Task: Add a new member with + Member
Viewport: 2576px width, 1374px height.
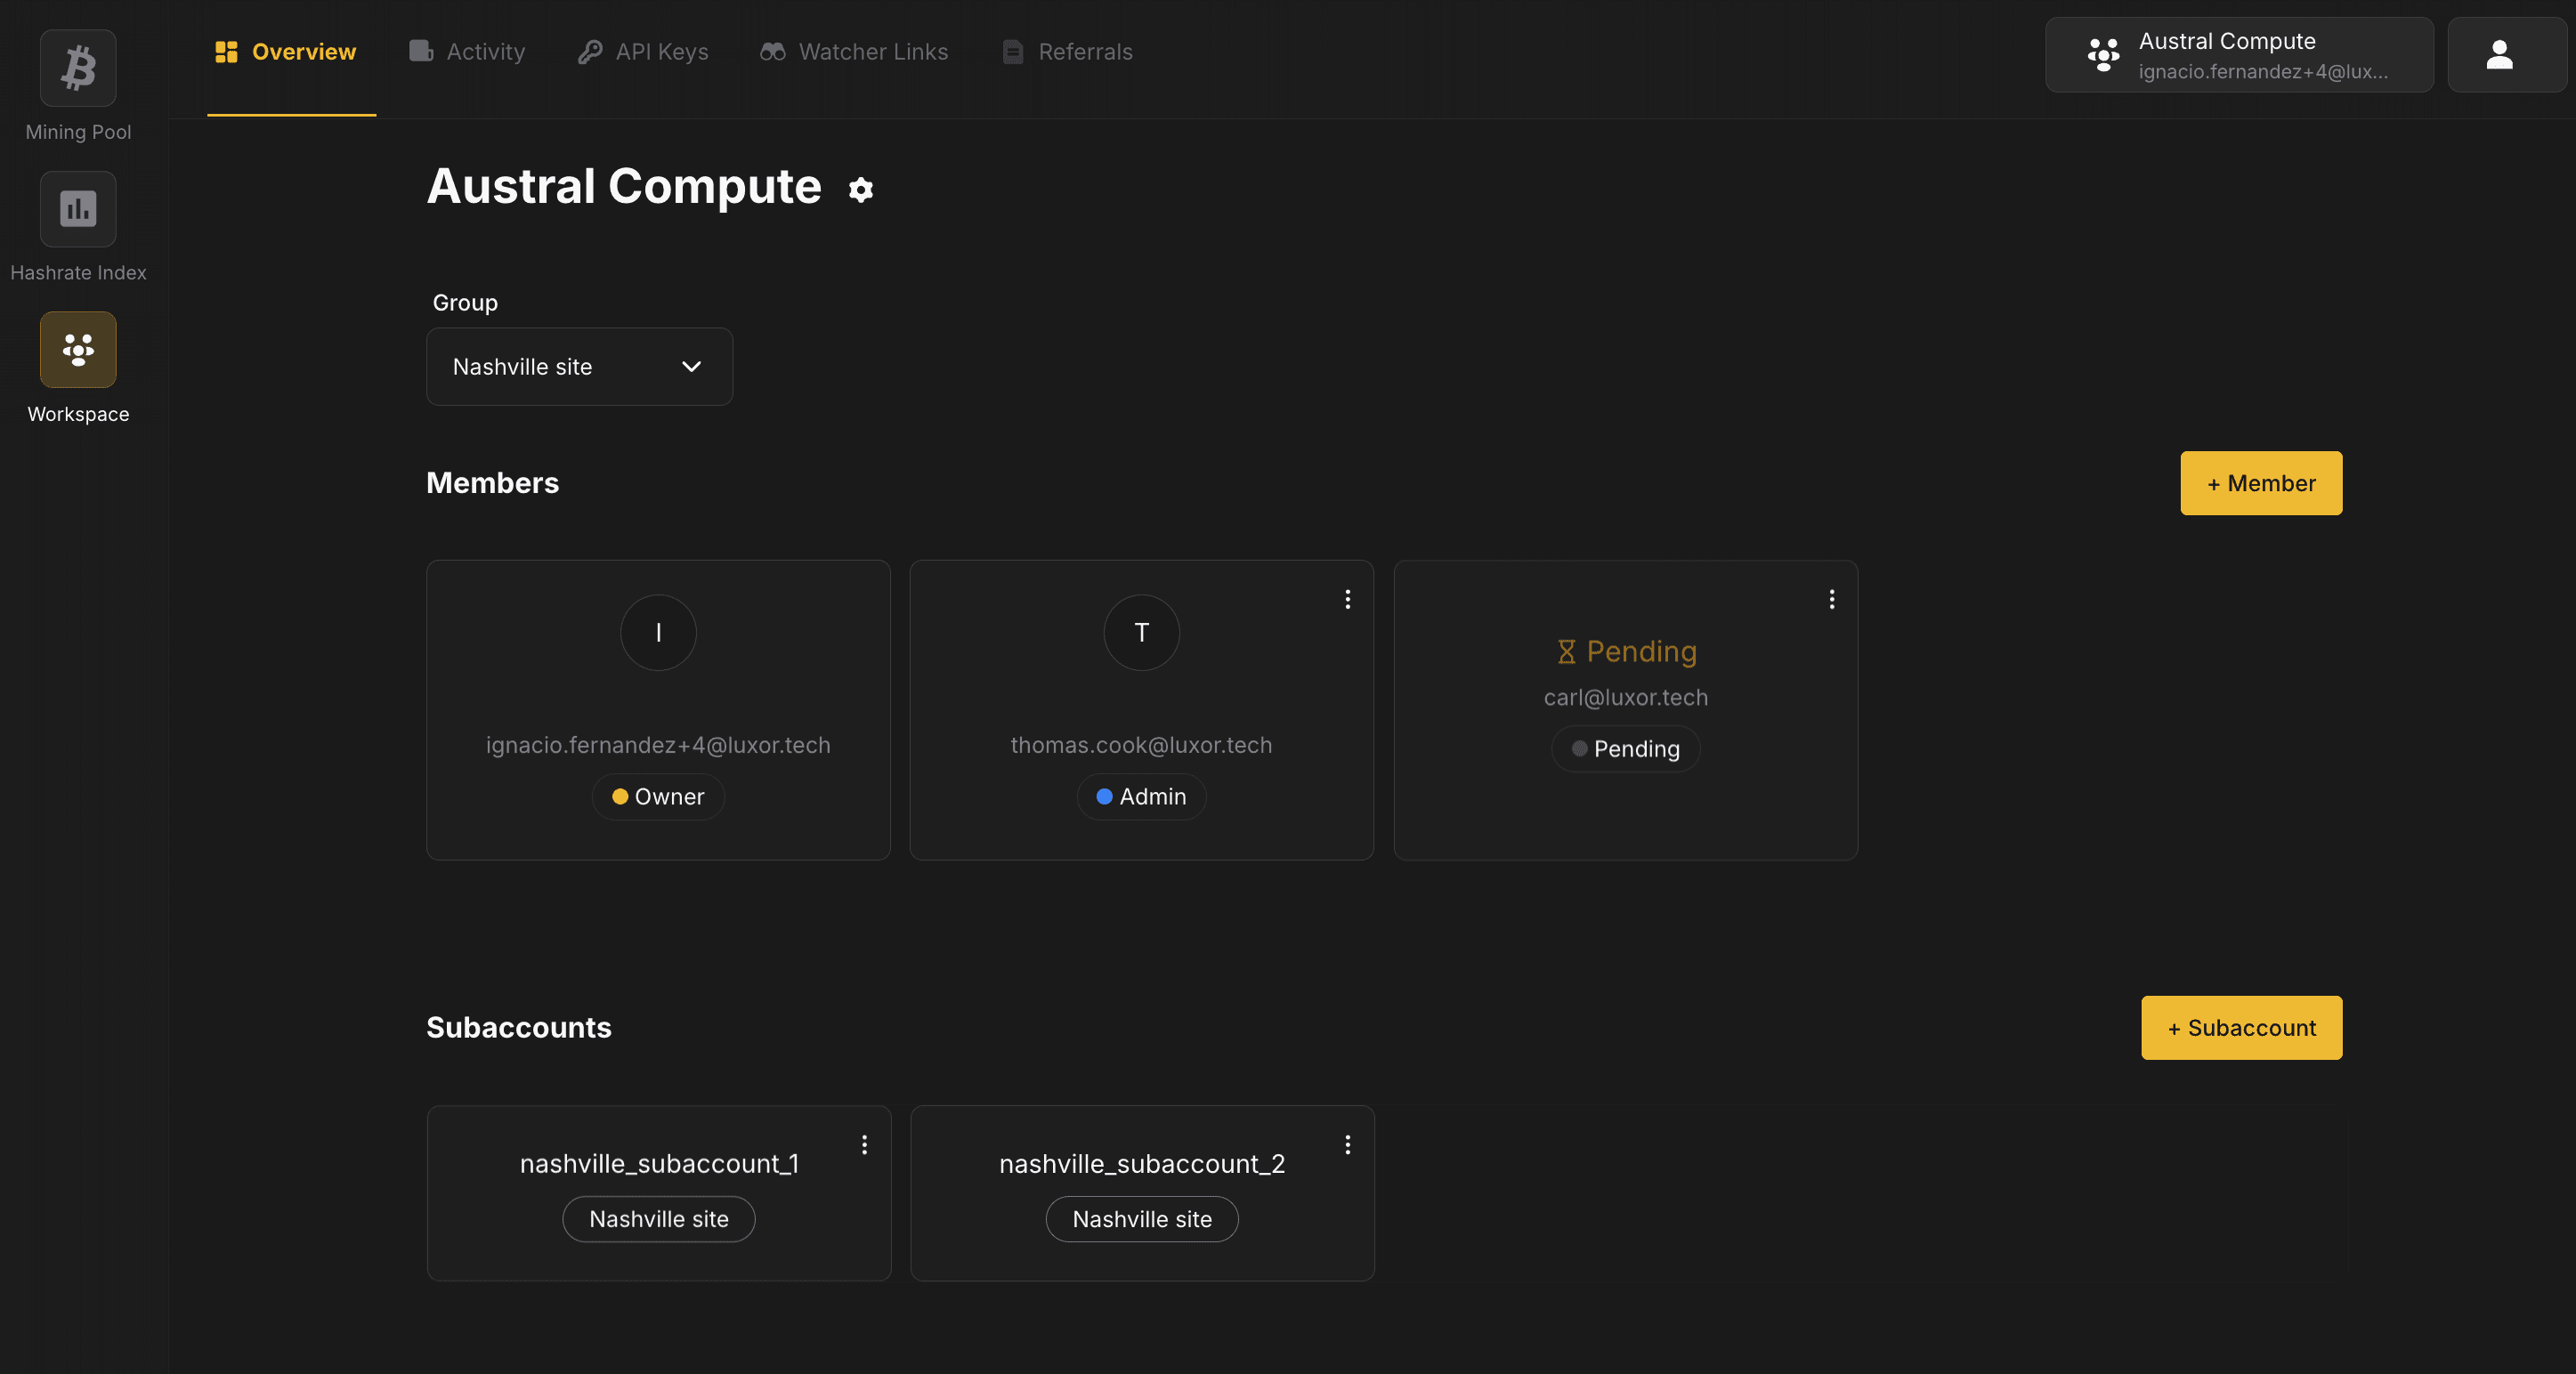Action: (x=2261, y=483)
